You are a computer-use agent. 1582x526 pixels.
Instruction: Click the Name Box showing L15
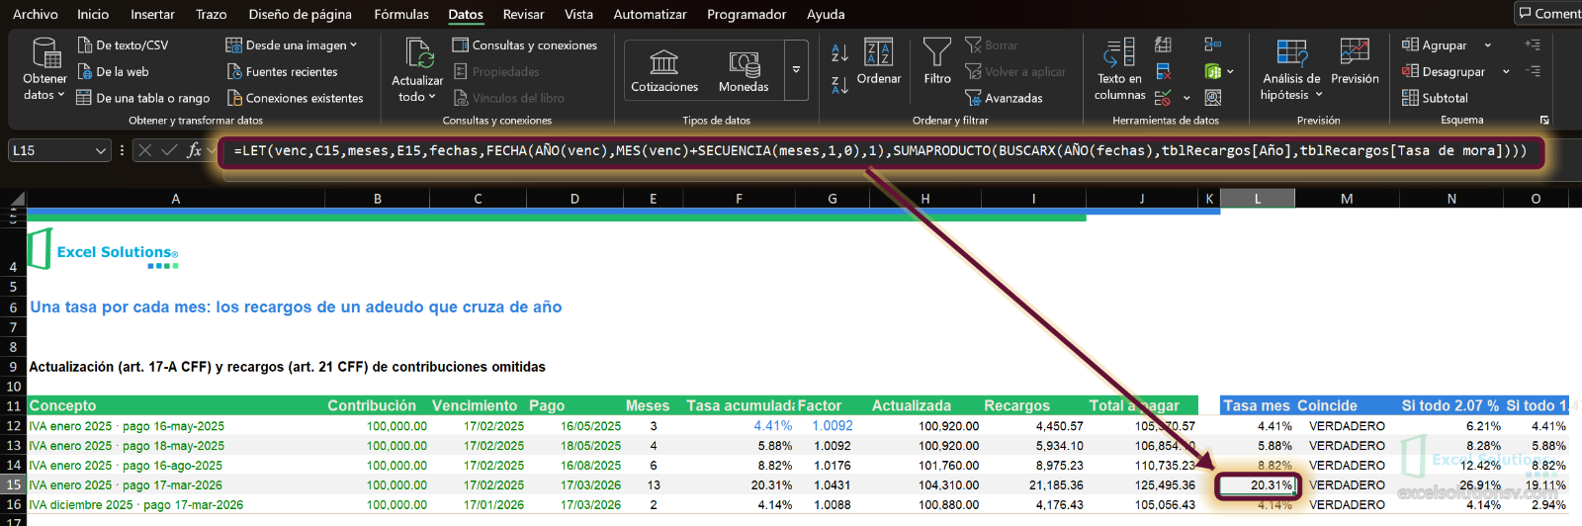pyautogui.click(x=51, y=150)
